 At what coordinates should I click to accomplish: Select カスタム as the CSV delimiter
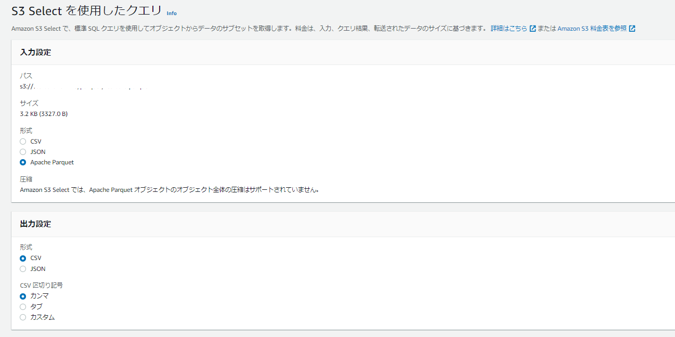click(22, 317)
